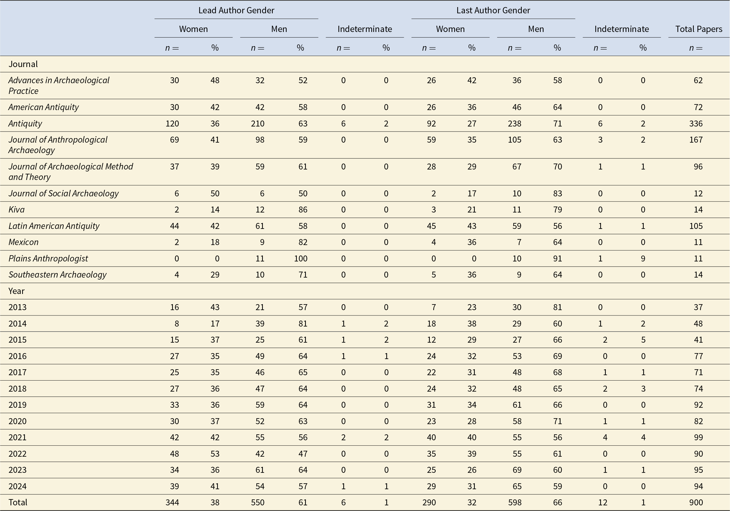
Task: Select the 2016 total papers value 77
Action: (699, 356)
